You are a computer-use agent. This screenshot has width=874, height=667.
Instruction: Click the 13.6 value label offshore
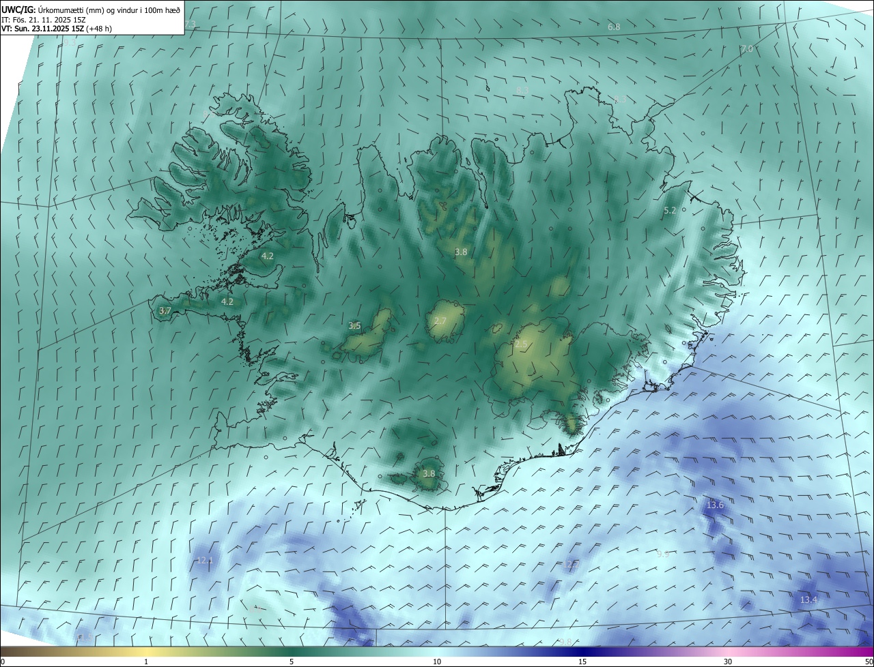715,505
